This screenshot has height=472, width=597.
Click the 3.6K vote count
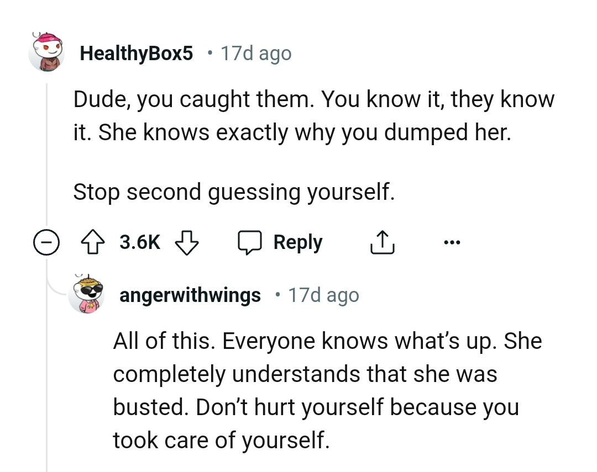pos(139,242)
